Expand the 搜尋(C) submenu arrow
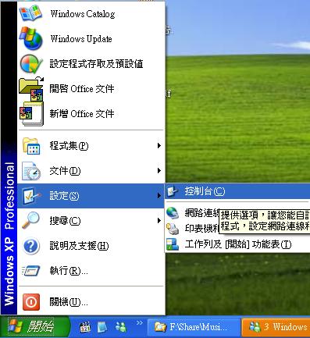 [x=159, y=221]
